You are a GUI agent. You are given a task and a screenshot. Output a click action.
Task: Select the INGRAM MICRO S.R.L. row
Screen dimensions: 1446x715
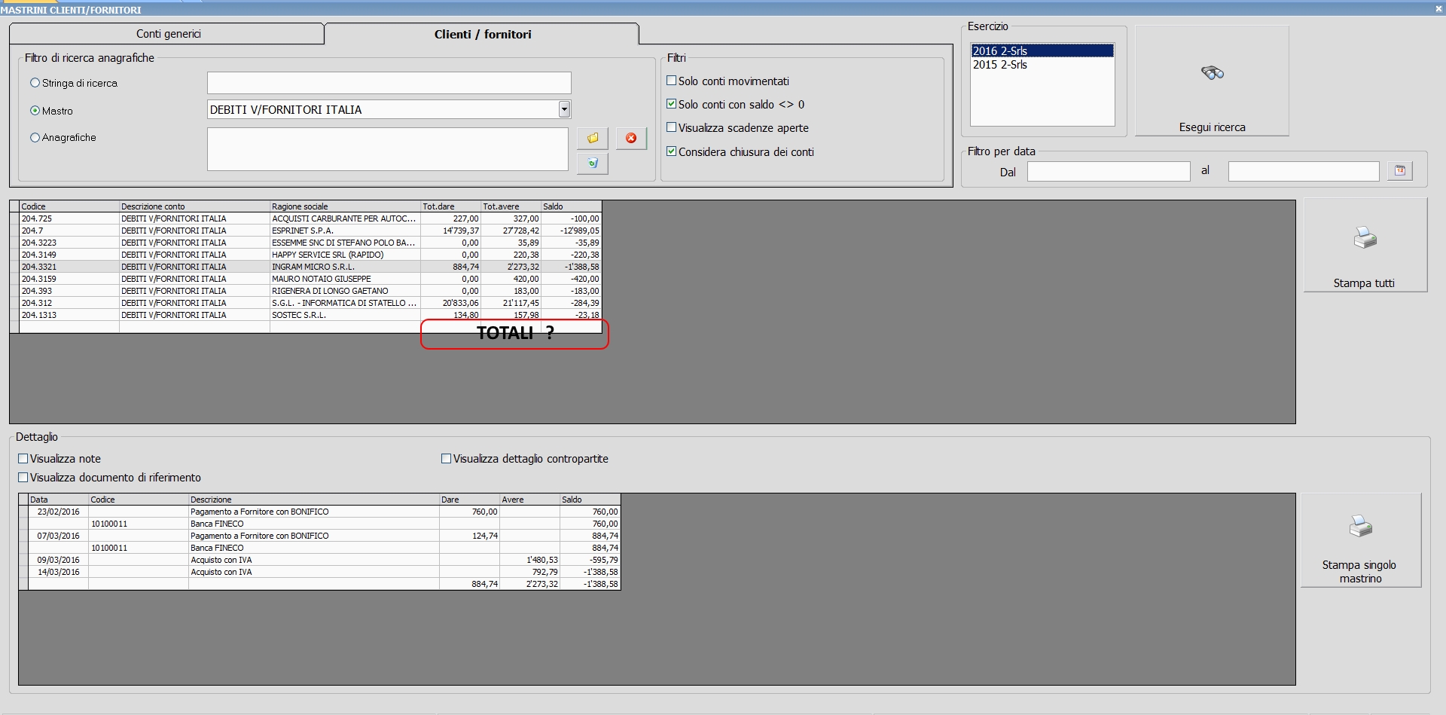[x=306, y=267]
